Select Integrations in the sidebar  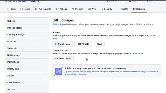tap(27, 62)
